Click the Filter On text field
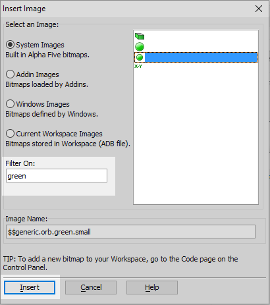This screenshot has width=270, height=305. 57,176
